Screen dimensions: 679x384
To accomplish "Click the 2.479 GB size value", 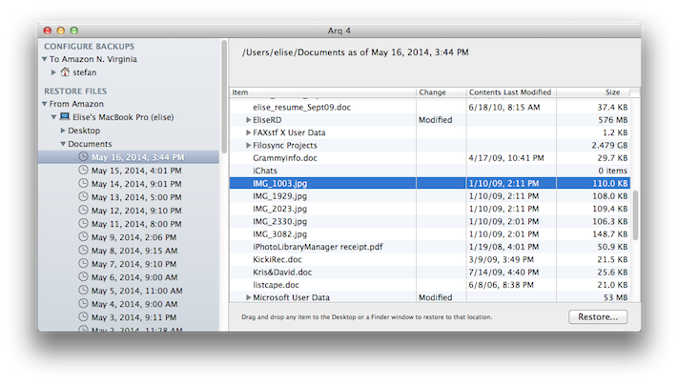I will 609,145.
